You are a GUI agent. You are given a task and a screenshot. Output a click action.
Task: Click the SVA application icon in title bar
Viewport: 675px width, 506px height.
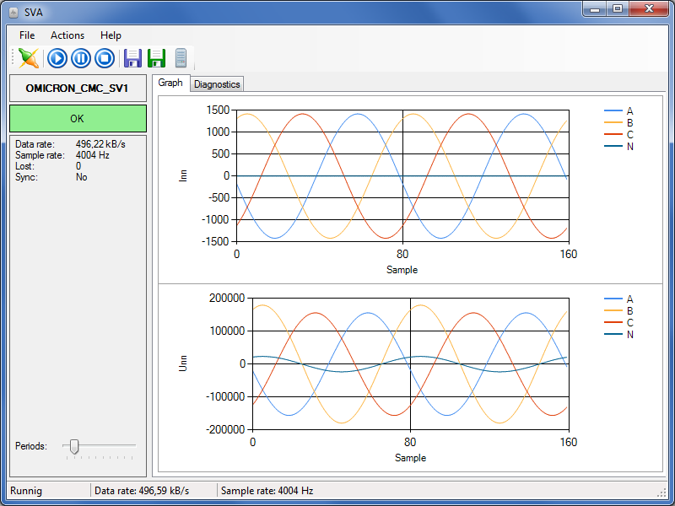(x=13, y=13)
